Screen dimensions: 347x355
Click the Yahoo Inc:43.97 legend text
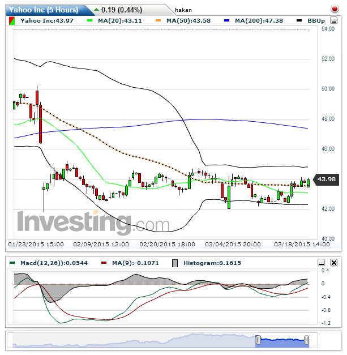47,21
